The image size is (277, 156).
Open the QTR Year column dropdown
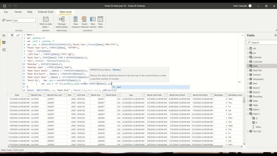pos(88,95)
